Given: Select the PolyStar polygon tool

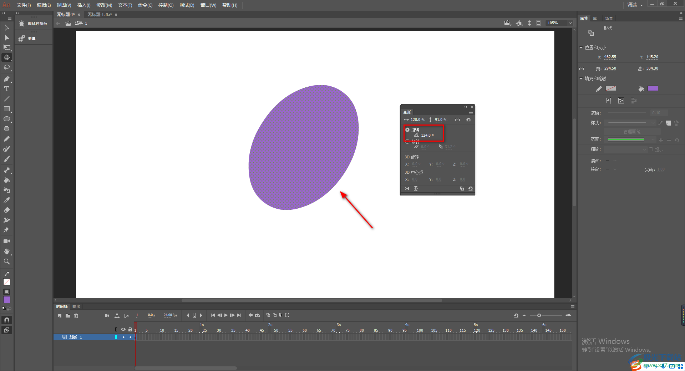Looking at the screenshot, I should pyautogui.click(x=7, y=129).
